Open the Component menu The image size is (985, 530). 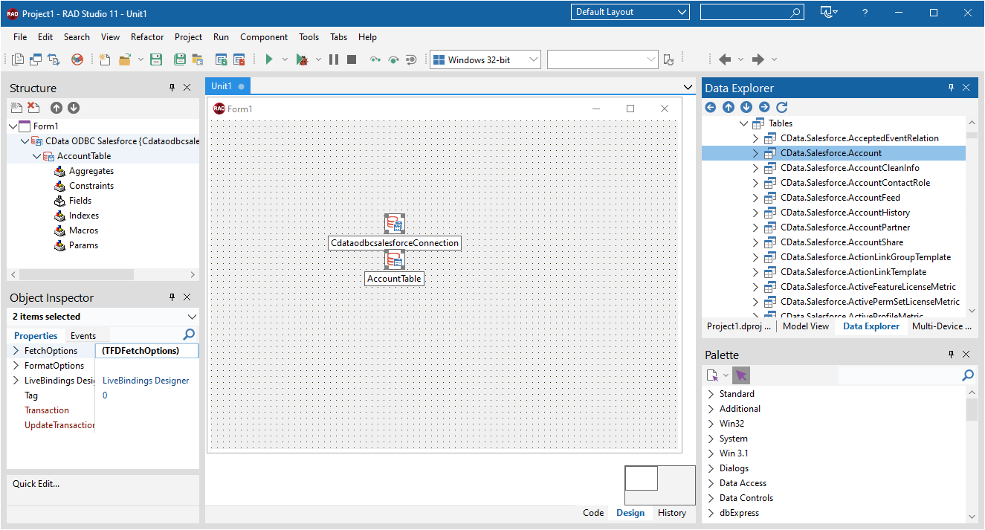[x=264, y=37]
